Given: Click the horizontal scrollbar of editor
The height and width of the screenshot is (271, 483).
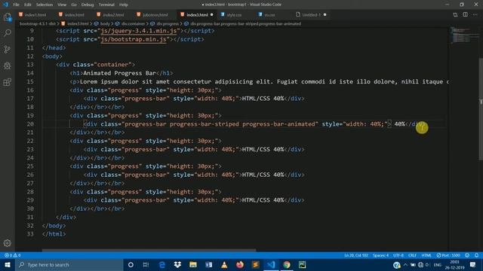Looking at the screenshot, I should point(149,250).
